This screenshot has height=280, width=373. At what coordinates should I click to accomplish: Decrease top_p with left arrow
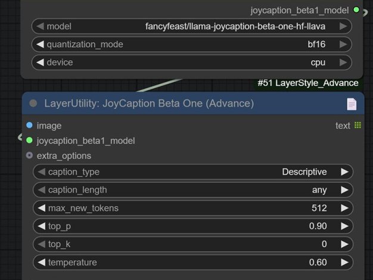(42, 226)
